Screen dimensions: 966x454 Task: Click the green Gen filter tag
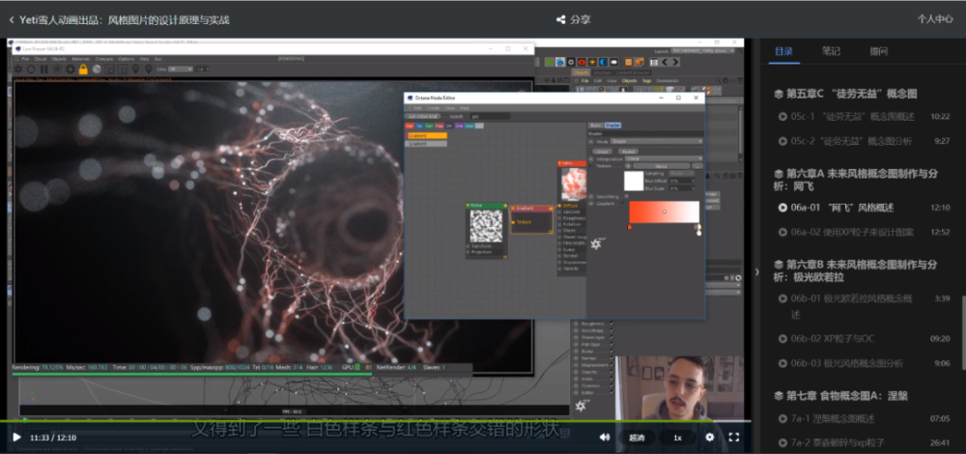click(x=430, y=126)
